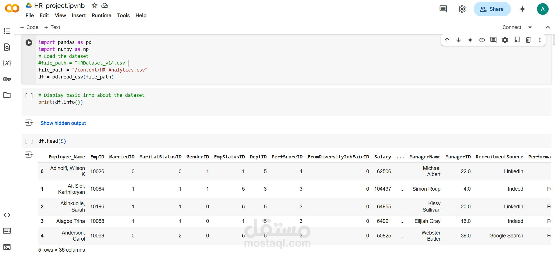Viewport: 555px width, 254px height.
Task: Open the cell editor settings gear
Action: (505, 40)
